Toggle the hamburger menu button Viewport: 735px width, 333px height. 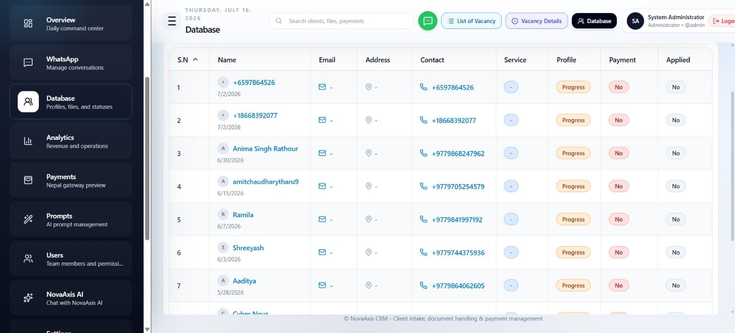tap(172, 21)
